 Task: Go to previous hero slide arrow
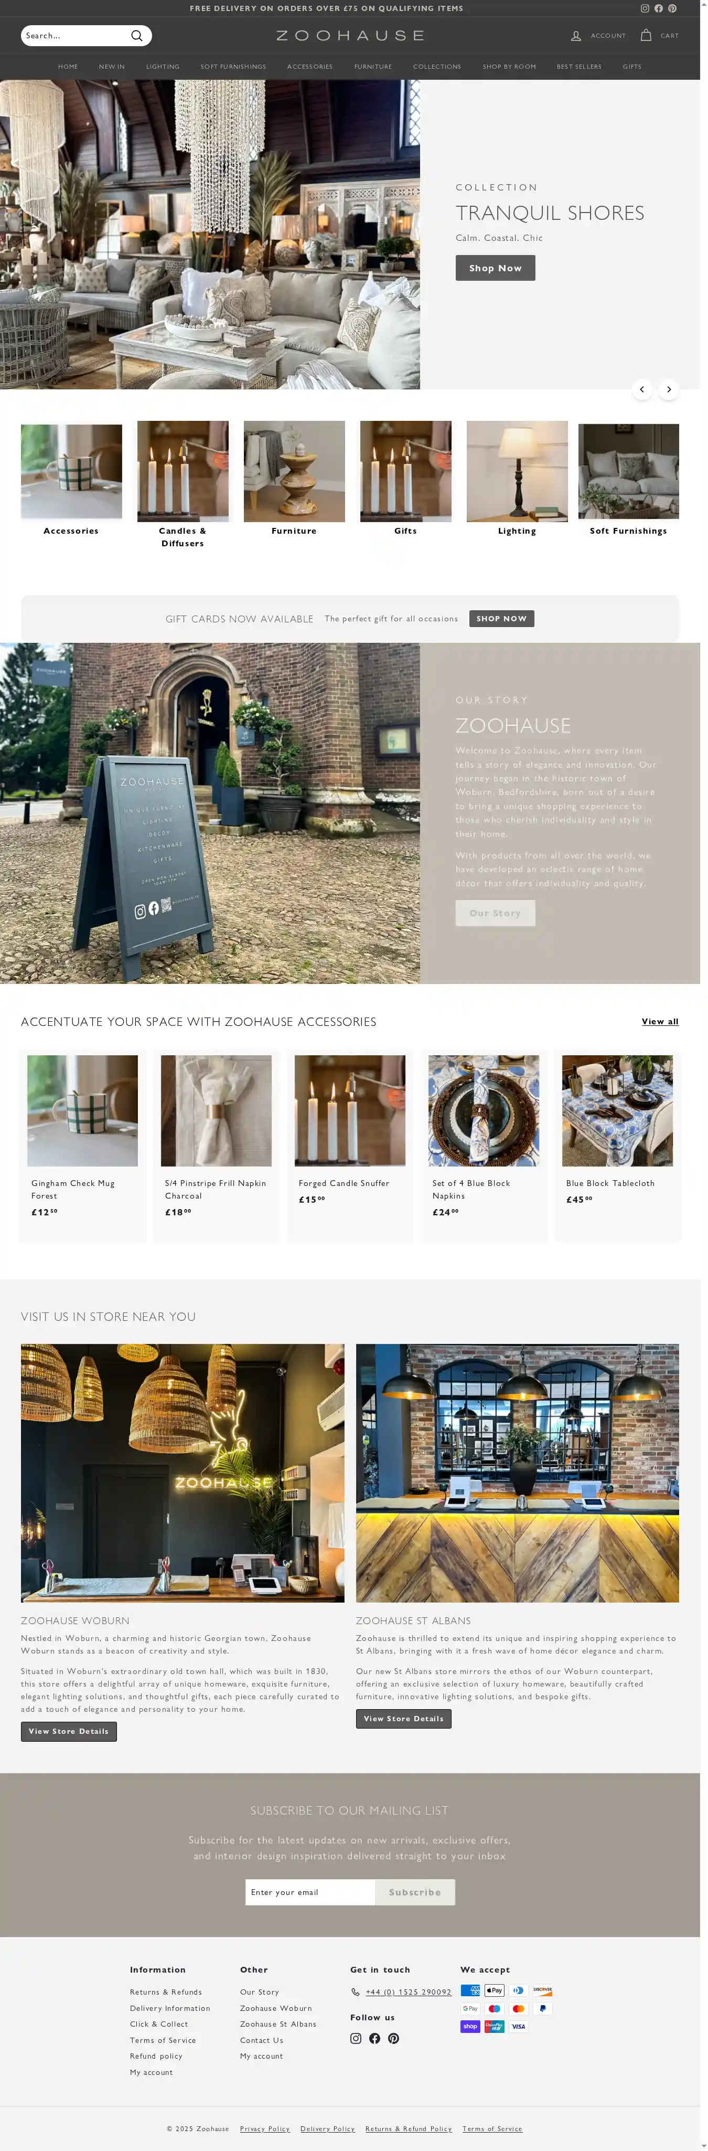coord(641,389)
